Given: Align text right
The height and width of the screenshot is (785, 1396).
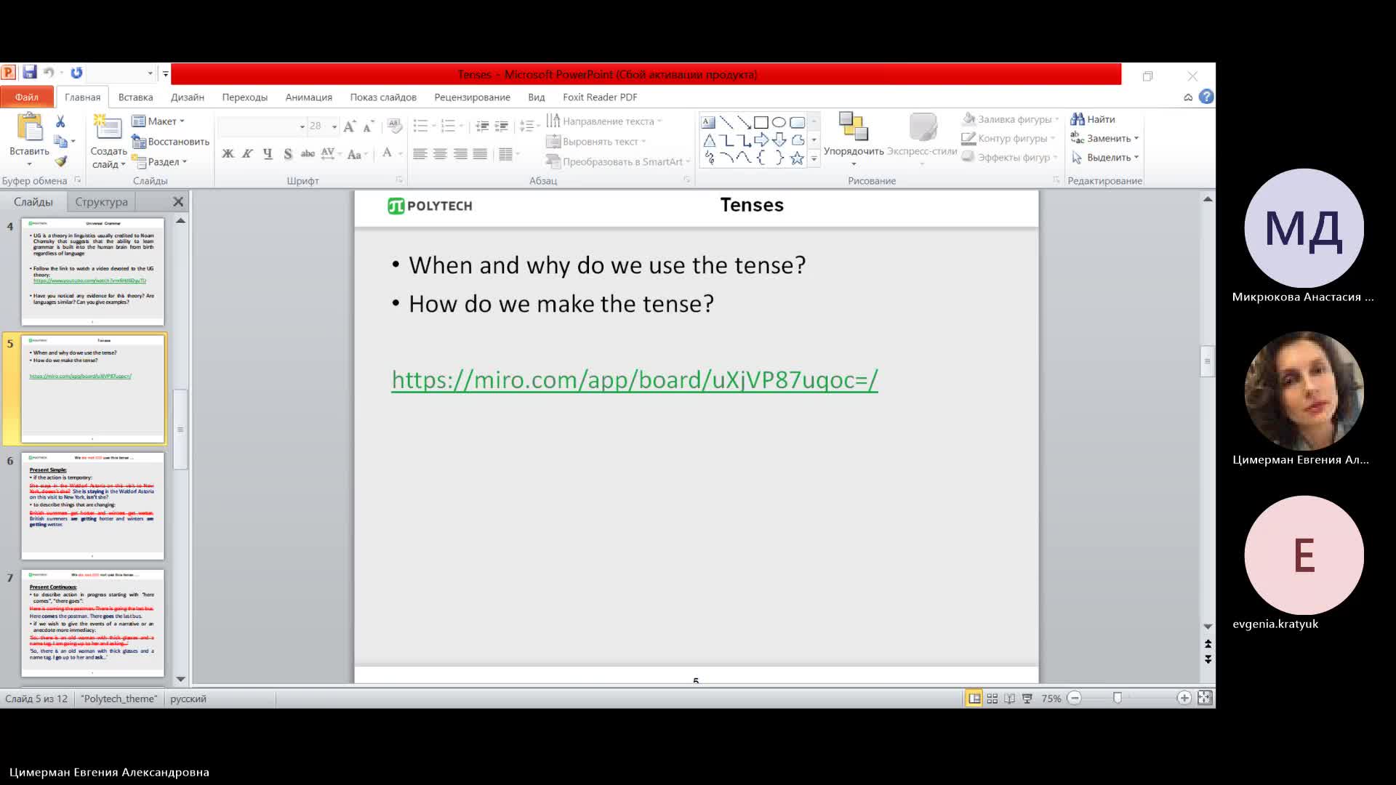Looking at the screenshot, I should (x=460, y=154).
